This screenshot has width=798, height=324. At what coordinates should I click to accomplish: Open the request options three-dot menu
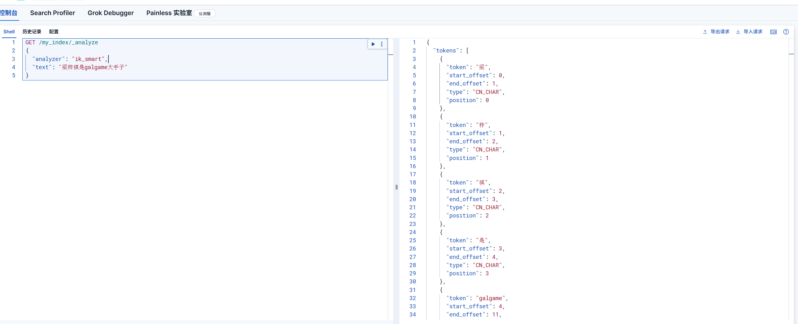pos(382,44)
